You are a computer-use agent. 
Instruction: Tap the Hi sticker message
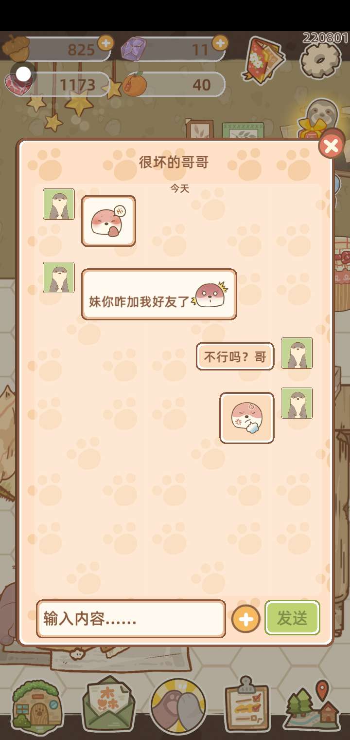108,221
